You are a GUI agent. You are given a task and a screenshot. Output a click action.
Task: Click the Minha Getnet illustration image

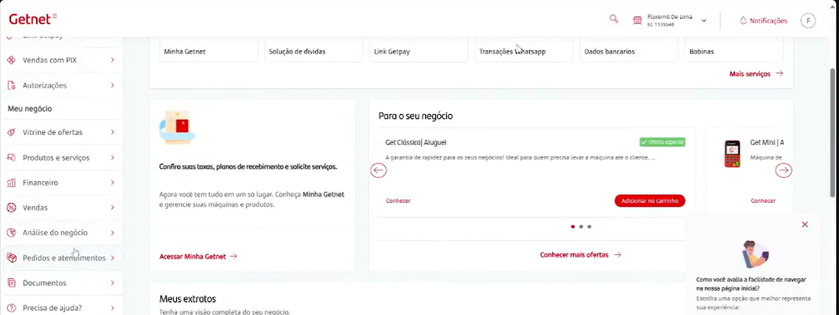click(x=177, y=127)
